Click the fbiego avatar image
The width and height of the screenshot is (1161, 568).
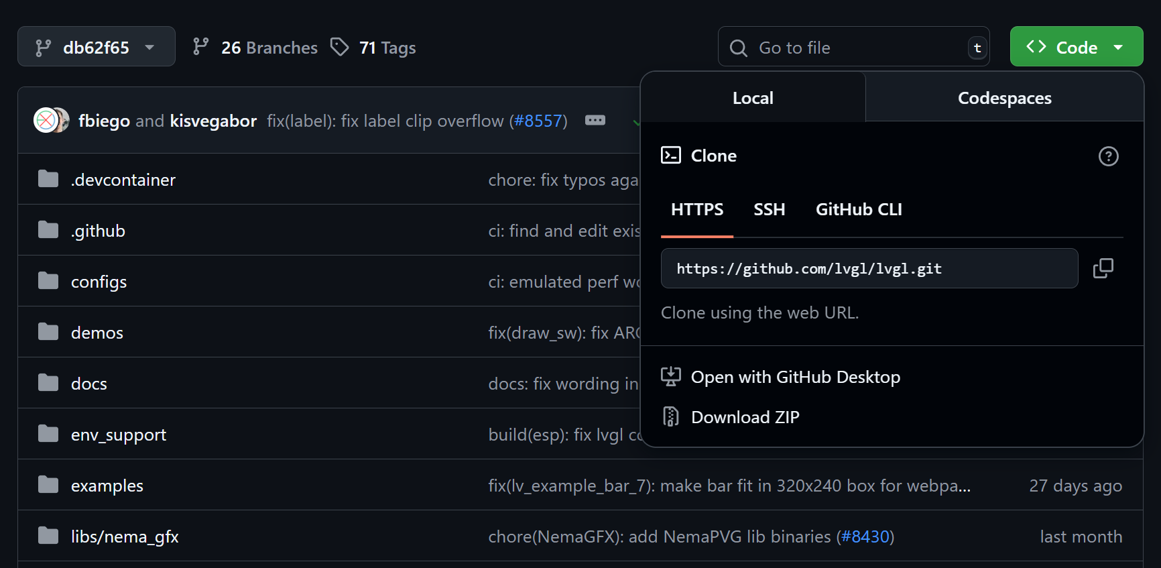(45, 121)
